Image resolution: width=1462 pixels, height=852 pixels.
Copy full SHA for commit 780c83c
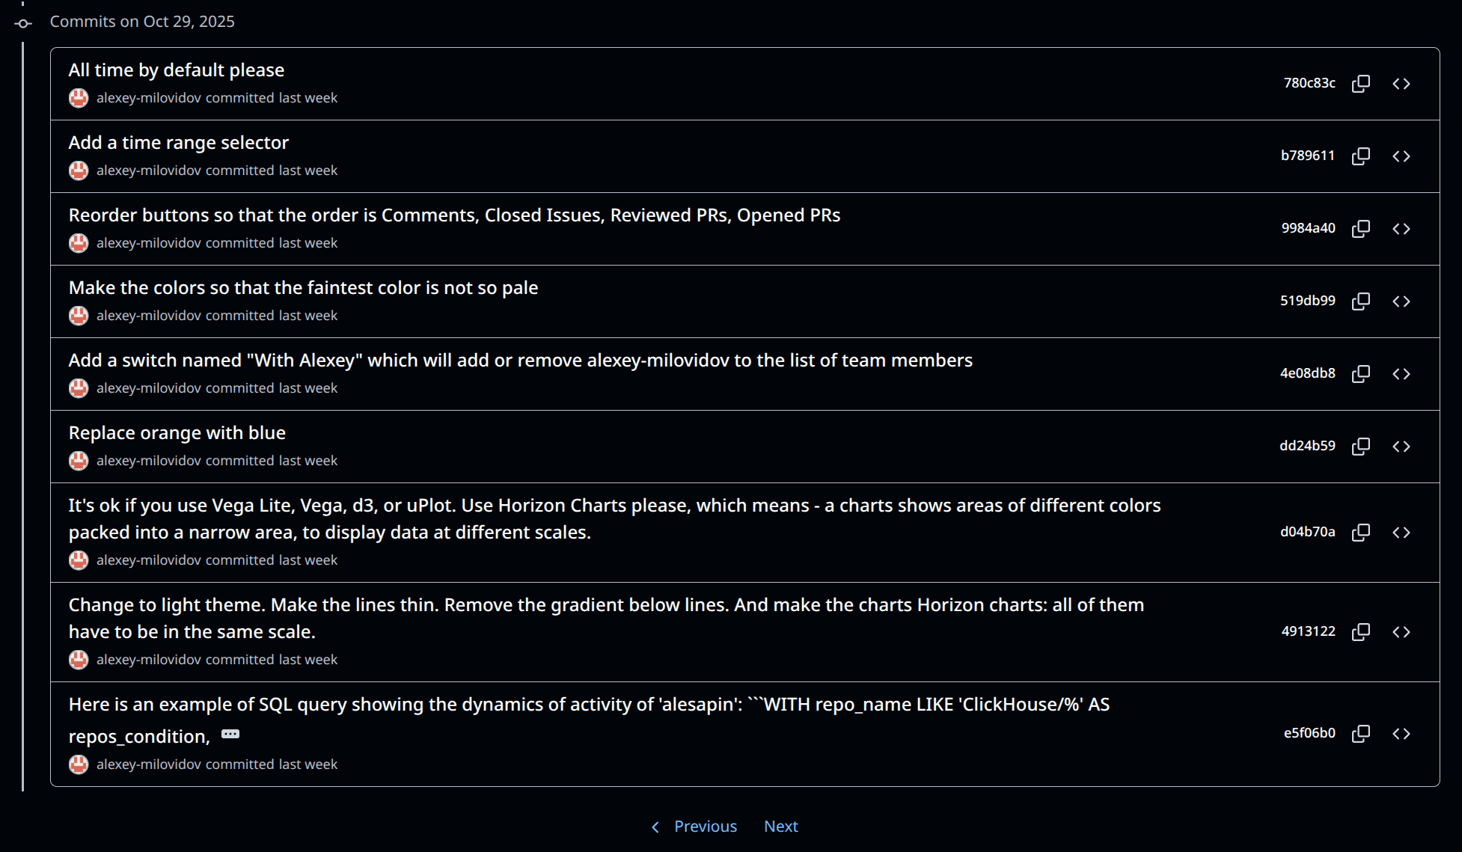click(1361, 84)
